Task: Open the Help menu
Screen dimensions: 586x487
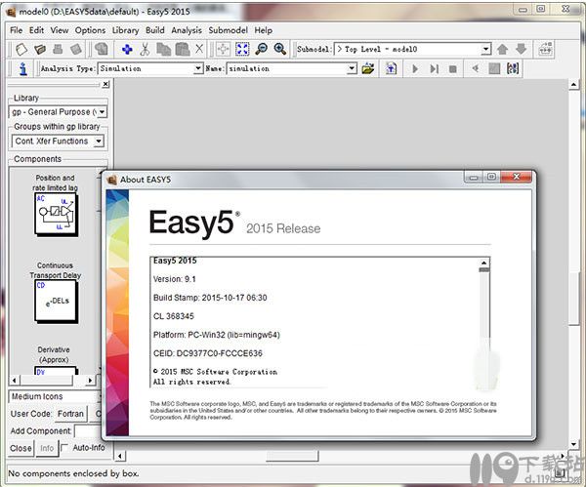Action: click(263, 30)
